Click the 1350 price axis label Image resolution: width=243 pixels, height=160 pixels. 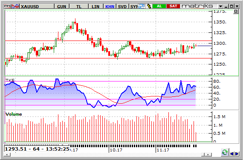(220, 22)
